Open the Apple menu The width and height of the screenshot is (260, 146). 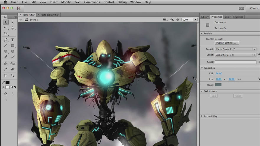5,2
